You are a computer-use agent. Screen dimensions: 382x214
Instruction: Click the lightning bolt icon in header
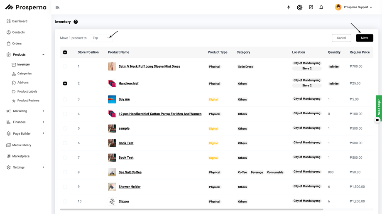tap(289, 7)
